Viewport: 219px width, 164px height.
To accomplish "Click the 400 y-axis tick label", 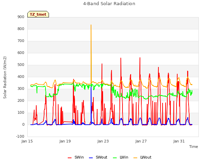I will pos(21,77).
